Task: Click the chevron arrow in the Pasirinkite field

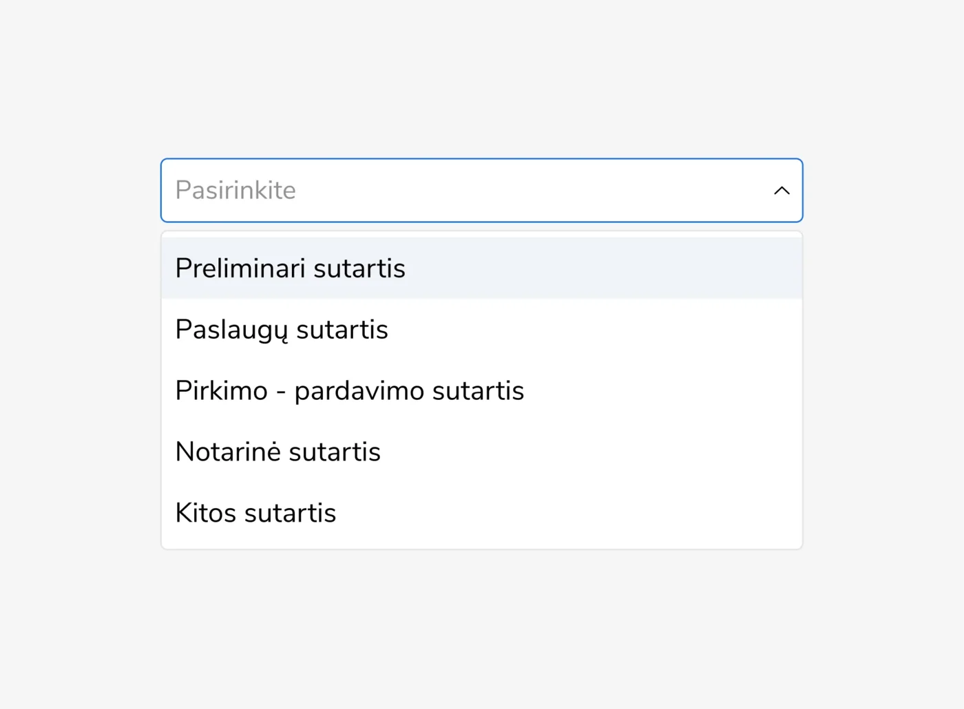Action: (782, 191)
